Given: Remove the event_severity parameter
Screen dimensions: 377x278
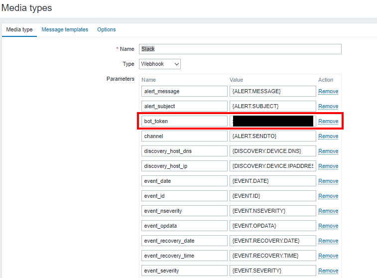Looking at the screenshot, I should [x=328, y=271].
